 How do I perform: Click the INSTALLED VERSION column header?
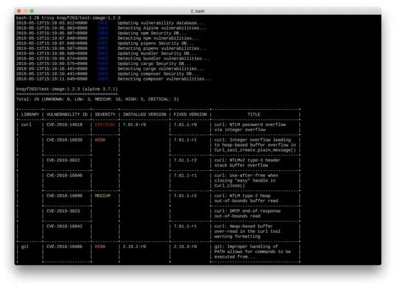click(144, 114)
